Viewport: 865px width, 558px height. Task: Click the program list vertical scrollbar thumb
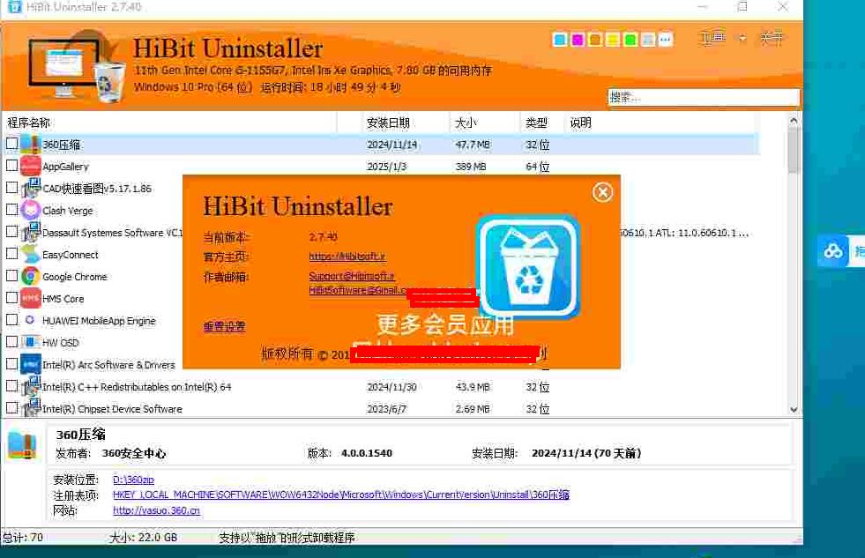pos(794,150)
